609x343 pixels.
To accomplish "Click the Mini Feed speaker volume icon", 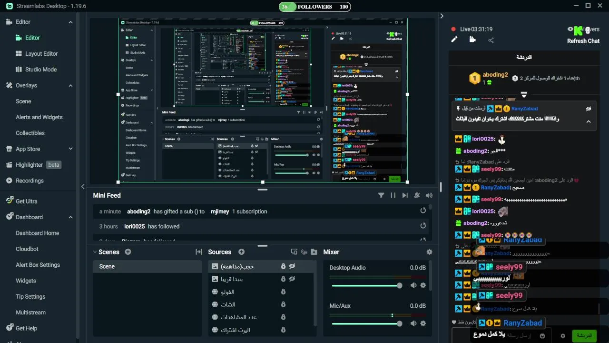I will (x=429, y=195).
